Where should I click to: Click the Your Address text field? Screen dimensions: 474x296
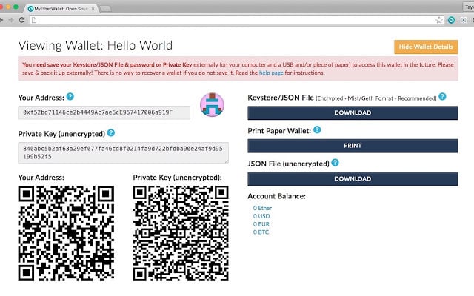coord(104,112)
